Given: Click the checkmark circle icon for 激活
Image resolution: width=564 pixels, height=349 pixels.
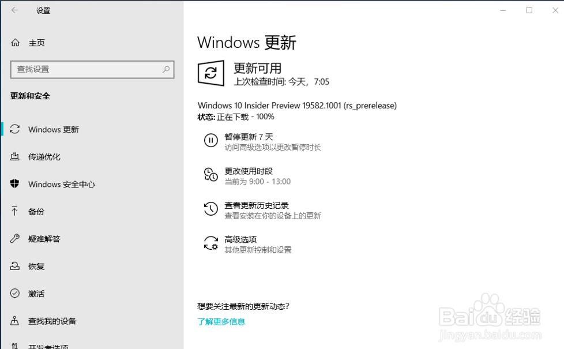Looking at the screenshot, I should [15, 293].
